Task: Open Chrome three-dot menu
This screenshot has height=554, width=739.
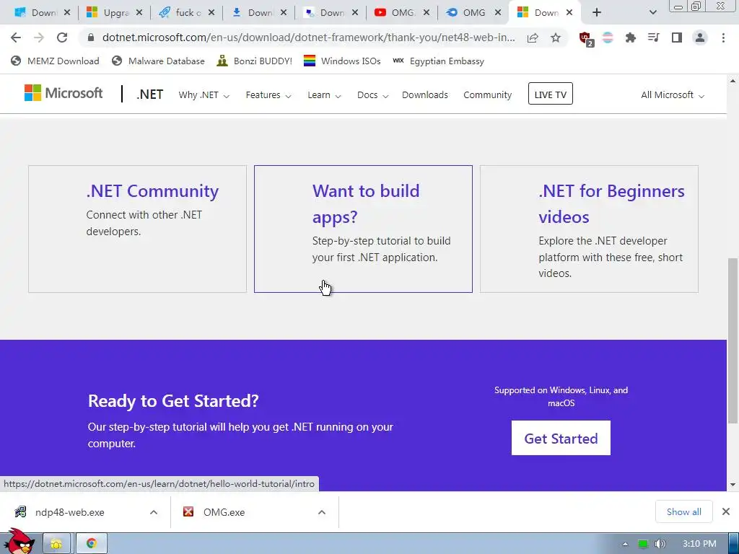Action: pos(723,38)
